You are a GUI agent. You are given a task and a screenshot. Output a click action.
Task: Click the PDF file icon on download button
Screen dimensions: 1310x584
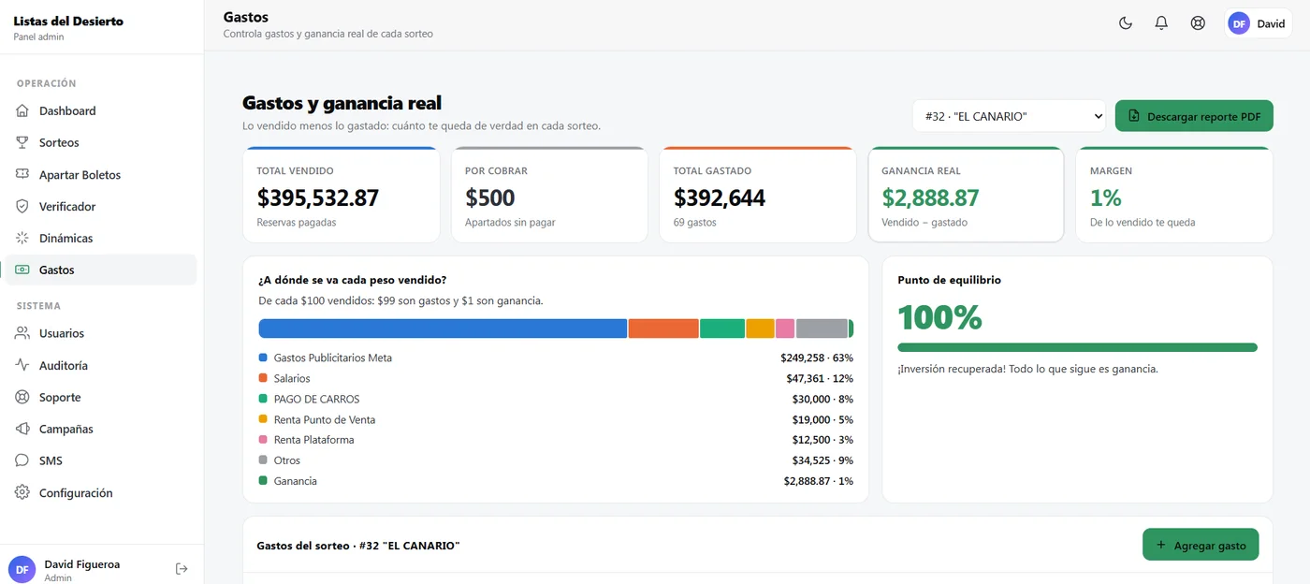pos(1134,116)
